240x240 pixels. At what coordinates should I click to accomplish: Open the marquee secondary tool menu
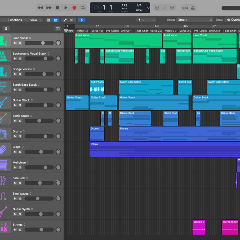(151, 20)
